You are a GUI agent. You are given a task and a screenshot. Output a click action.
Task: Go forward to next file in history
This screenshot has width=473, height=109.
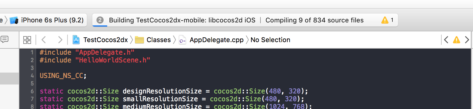(x=60, y=40)
